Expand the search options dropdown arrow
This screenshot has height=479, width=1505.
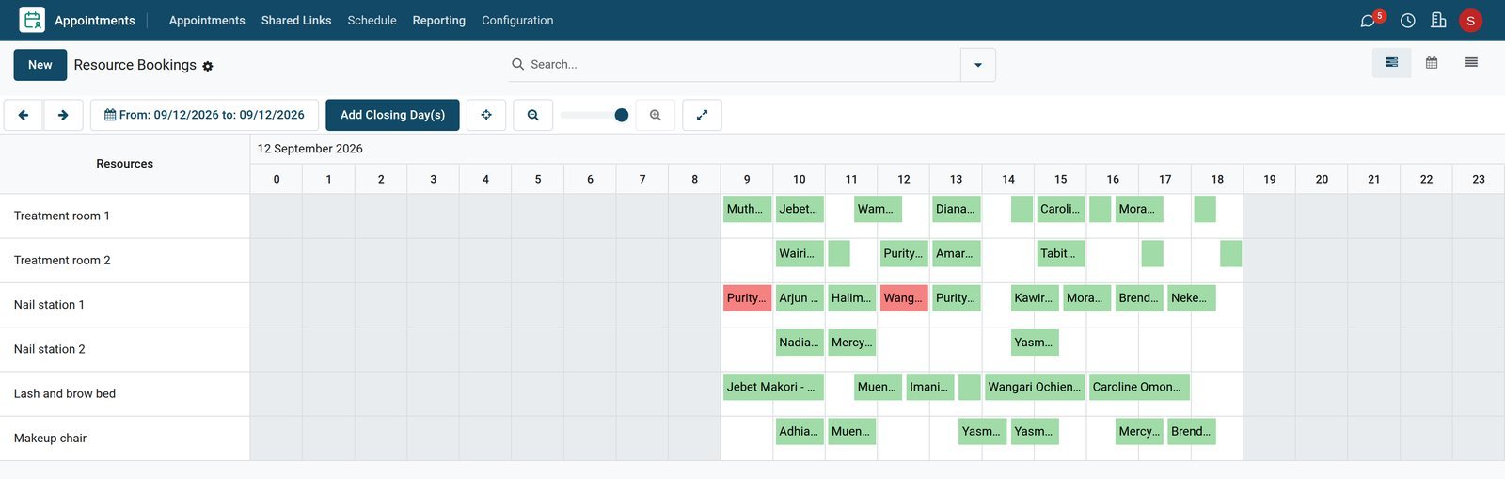pyautogui.click(x=978, y=65)
